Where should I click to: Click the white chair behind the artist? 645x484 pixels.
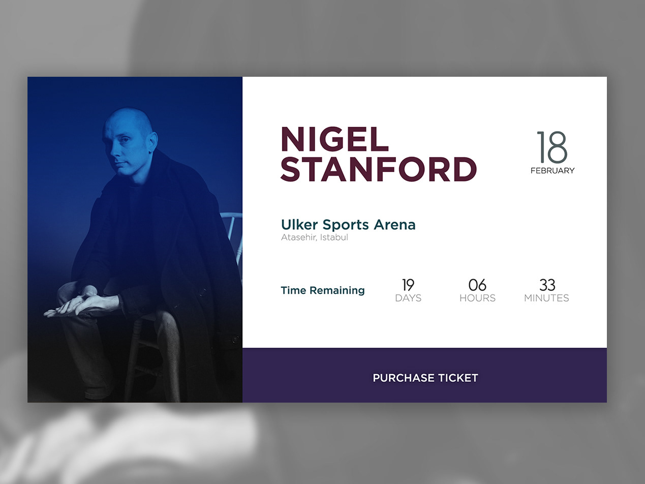pos(232,235)
